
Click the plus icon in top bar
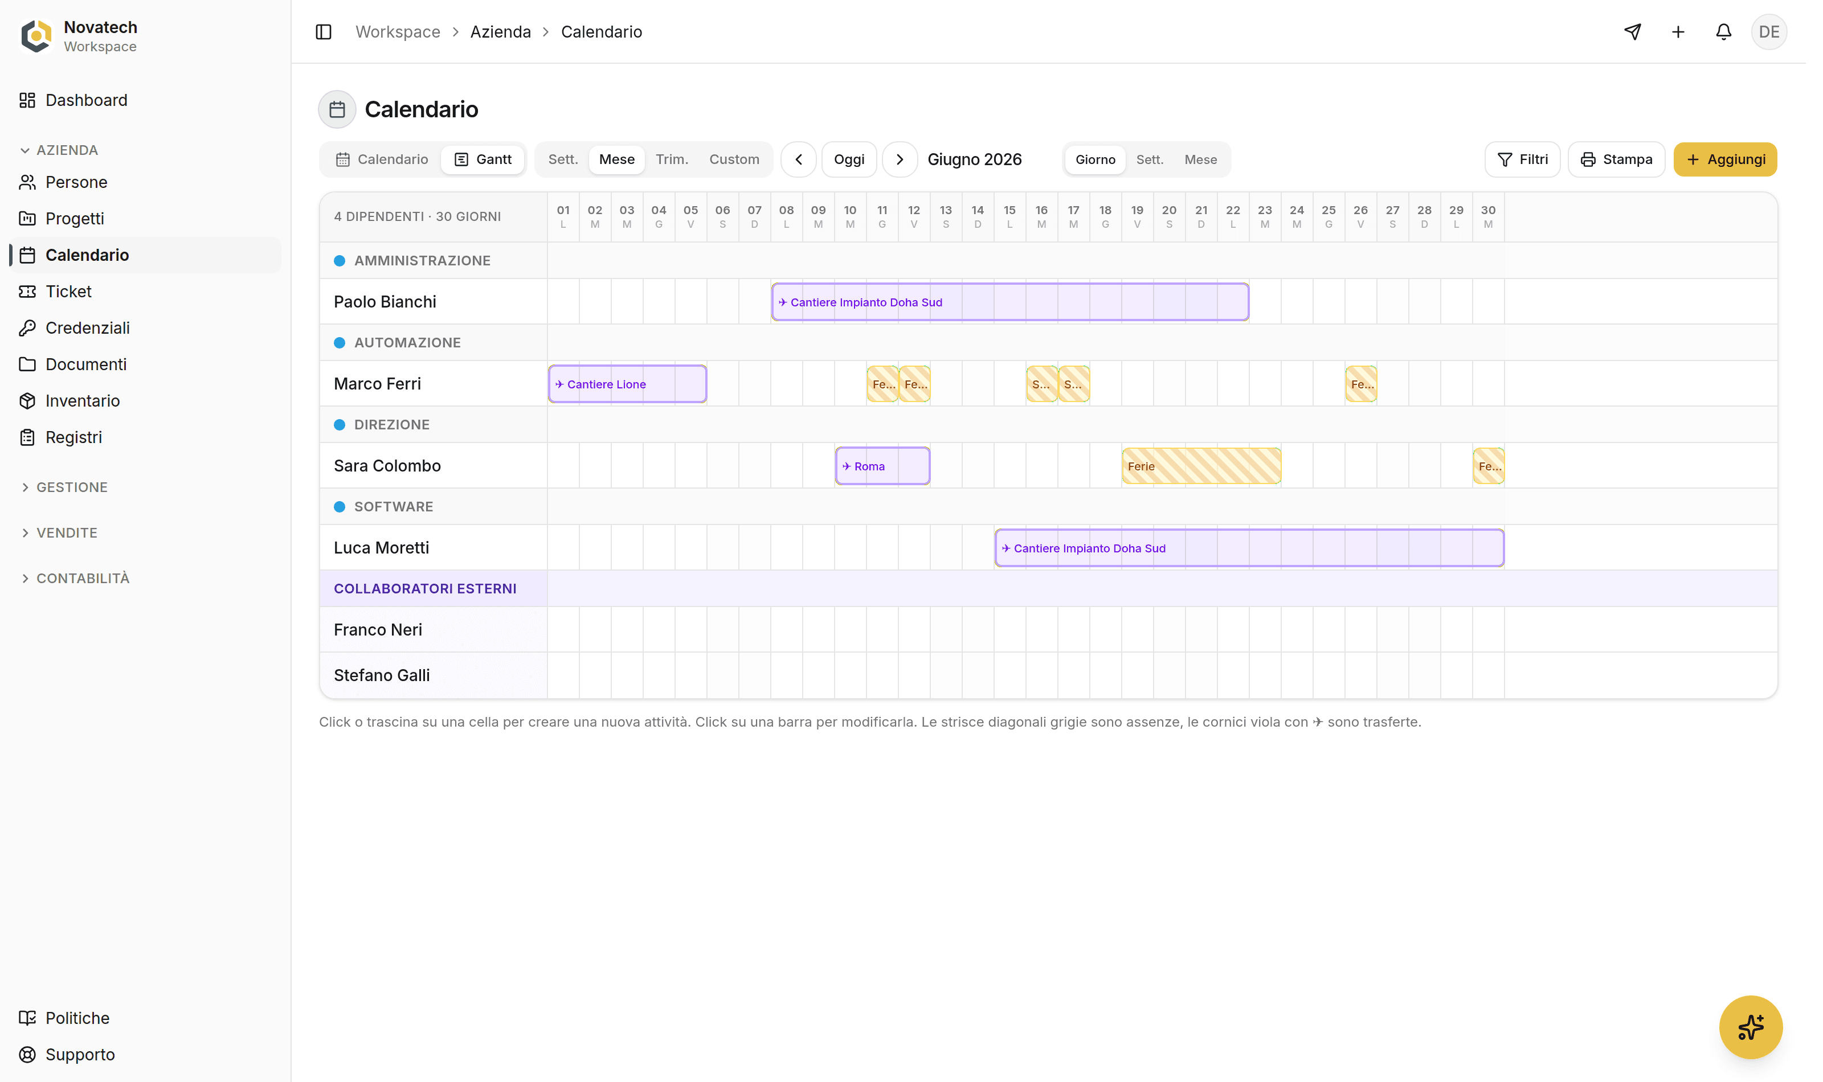1678,32
